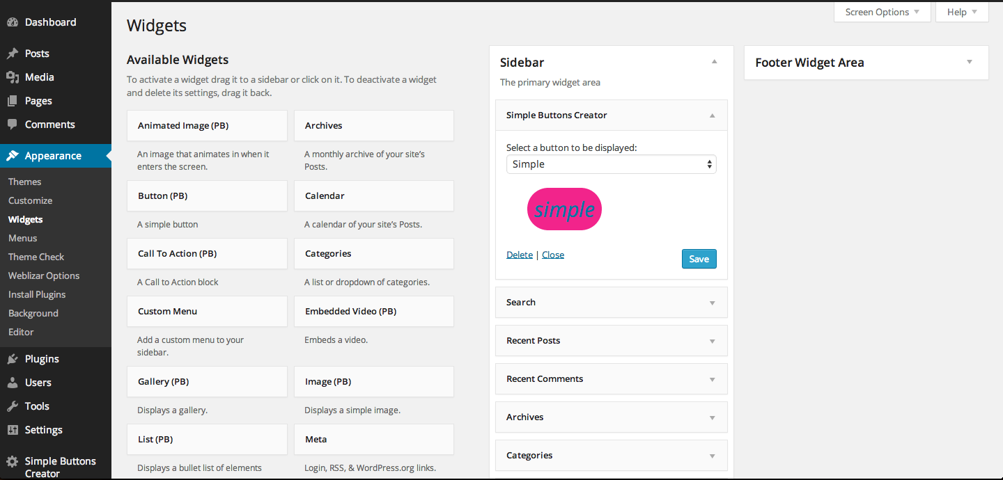The image size is (1003, 480).
Task: Click the Appearance paintbrush icon
Action: tap(13, 156)
